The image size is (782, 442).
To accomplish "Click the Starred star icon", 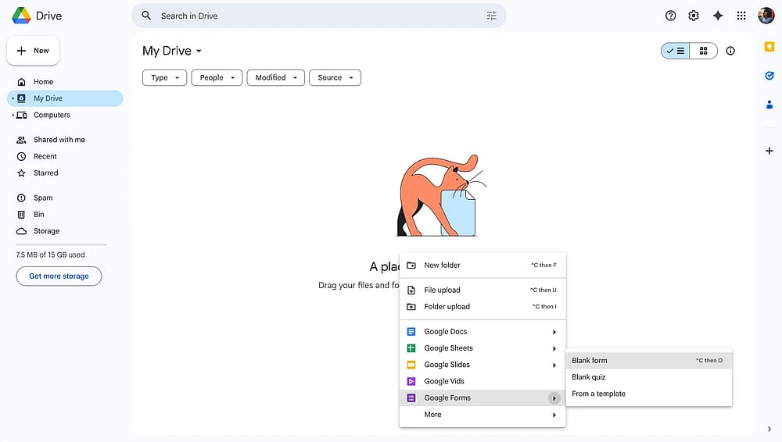I will [21, 173].
